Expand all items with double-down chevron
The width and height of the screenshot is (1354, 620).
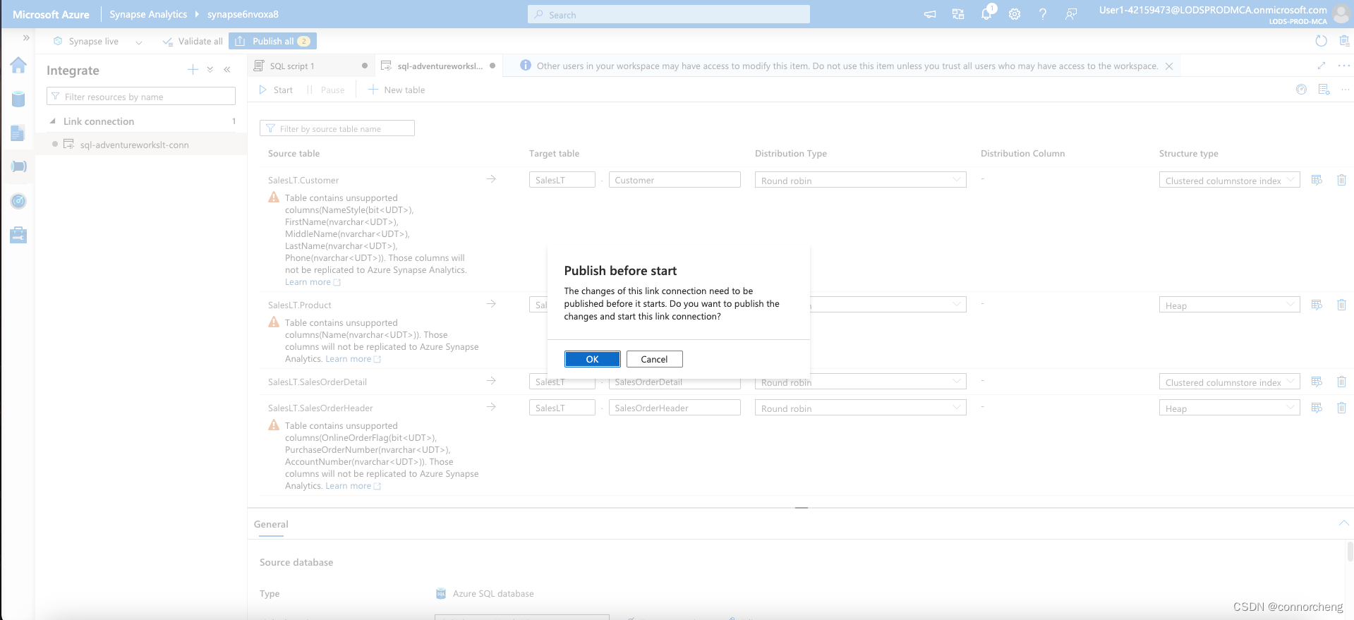click(x=210, y=69)
